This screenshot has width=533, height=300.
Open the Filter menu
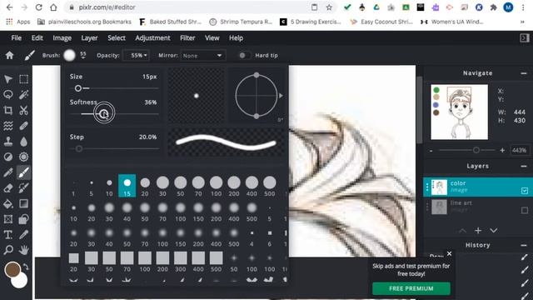[x=187, y=37]
